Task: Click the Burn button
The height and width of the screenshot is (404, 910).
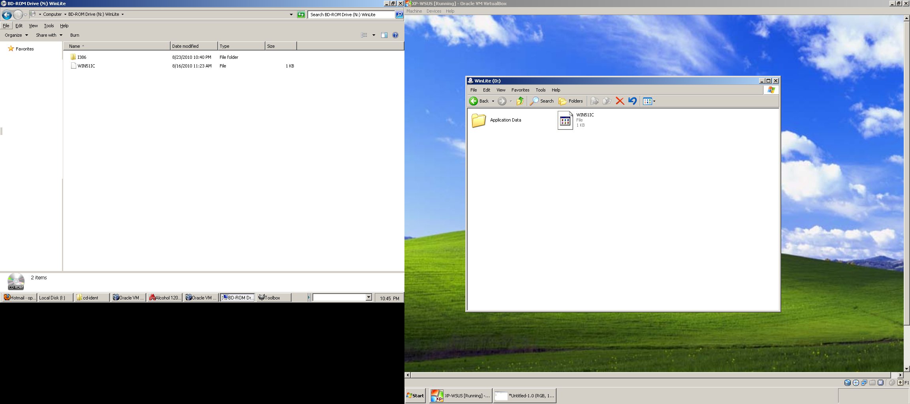Action: 75,35
